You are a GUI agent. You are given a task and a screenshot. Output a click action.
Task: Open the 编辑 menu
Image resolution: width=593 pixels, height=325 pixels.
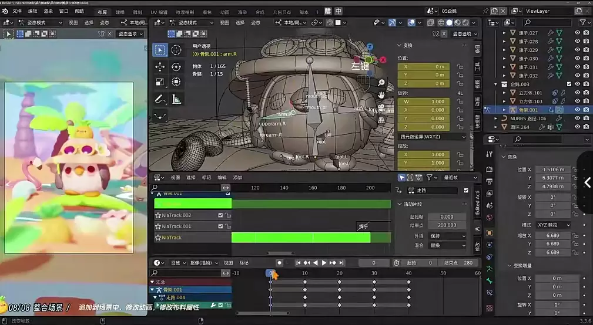click(32, 11)
